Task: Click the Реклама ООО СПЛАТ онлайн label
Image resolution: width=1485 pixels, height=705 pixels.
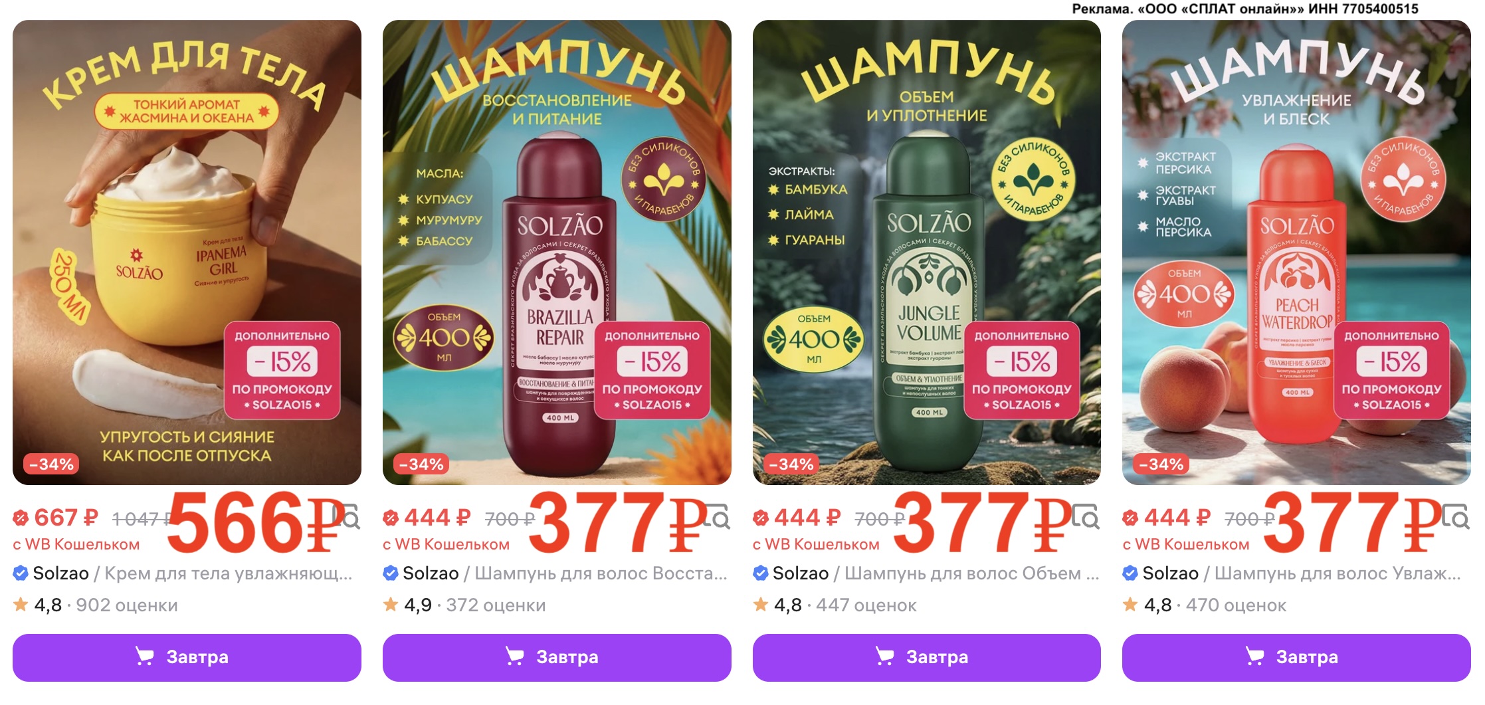Action: pos(1245,9)
